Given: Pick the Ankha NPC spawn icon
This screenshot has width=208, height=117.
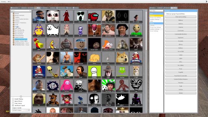Looking at the screenshot, I should pos(39,30).
